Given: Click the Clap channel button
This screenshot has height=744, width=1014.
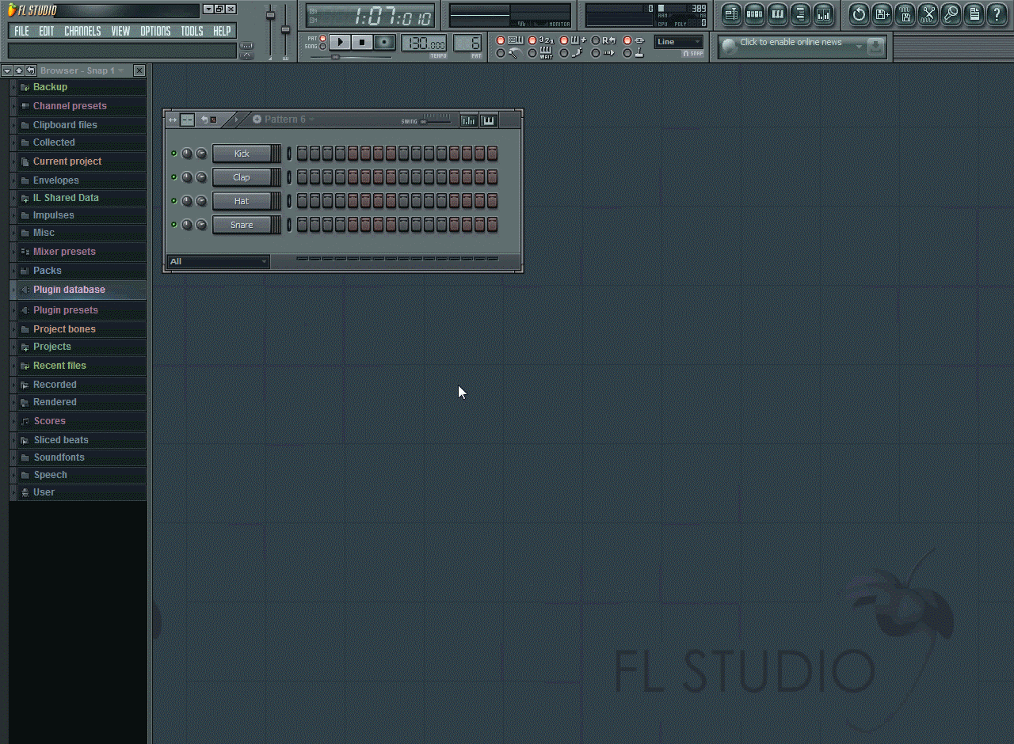Looking at the screenshot, I should coord(242,177).
